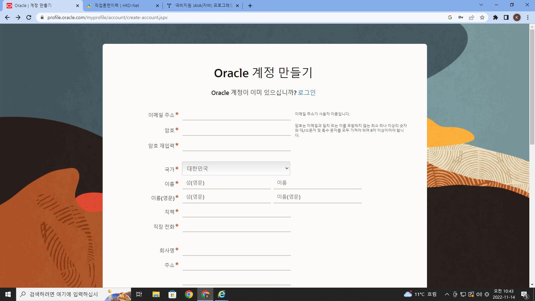The height and width of the screenshot is (301, 535).
Task: Close the JAVA programming tab
Action: [x=237, y=6]
